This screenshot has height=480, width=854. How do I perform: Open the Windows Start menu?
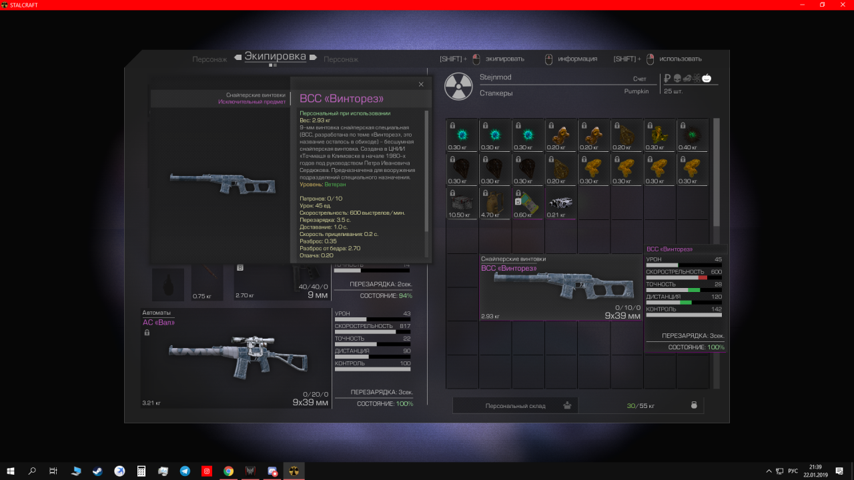tap(11, 471)
